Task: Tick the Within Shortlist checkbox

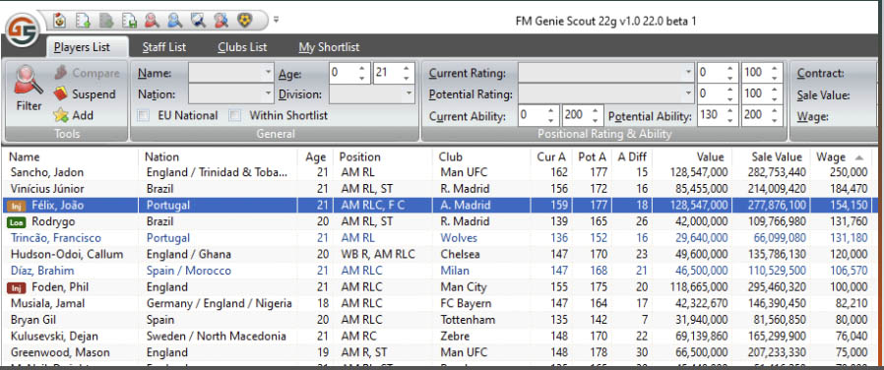Action: (234, 116)
